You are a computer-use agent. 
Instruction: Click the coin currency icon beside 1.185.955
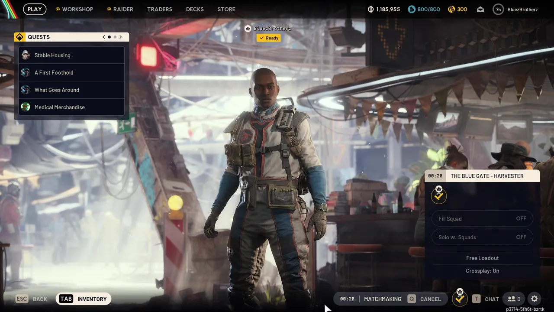point(370,9)
